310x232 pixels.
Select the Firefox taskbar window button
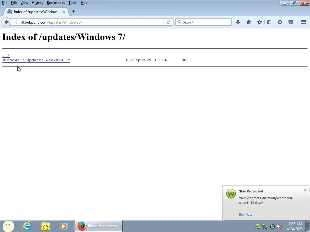[x=98, y=226]
